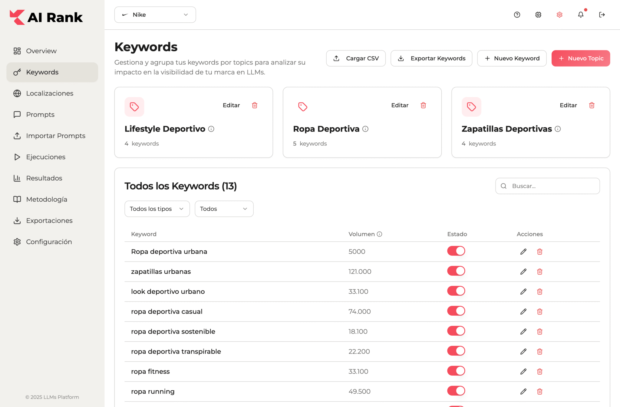Image resolution: width=620 pixels, height=407 pixels.
Task: Open the notifications bell
Action: (x=581, y=15)
